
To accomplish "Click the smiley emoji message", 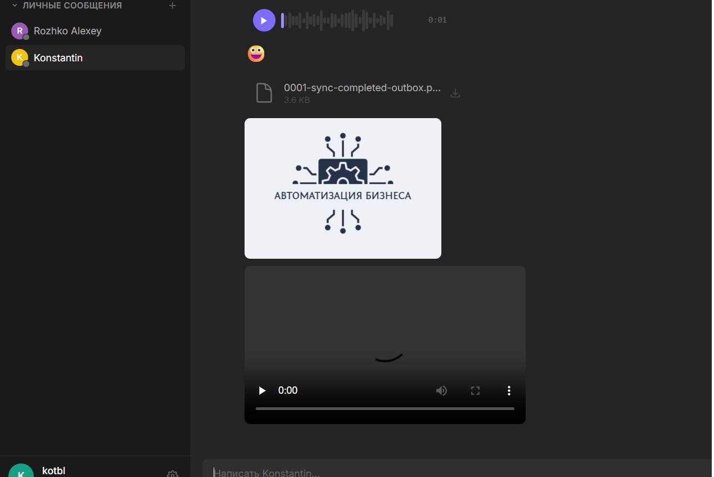I will coord(256,54).
